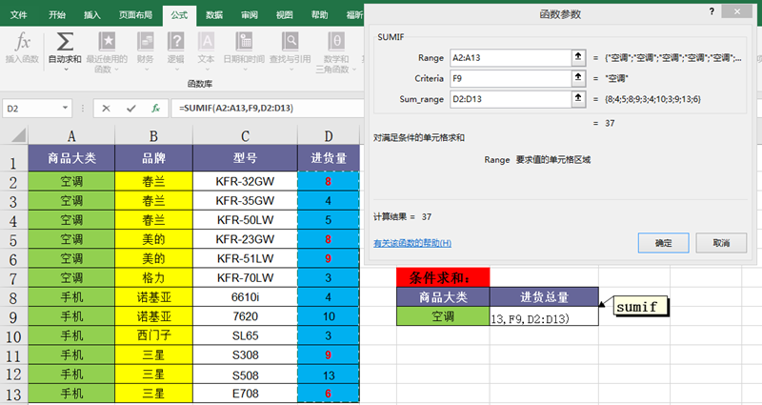Click header cell 商品大类 in column A
Screen dimensions: 762x405
(71, 158)
